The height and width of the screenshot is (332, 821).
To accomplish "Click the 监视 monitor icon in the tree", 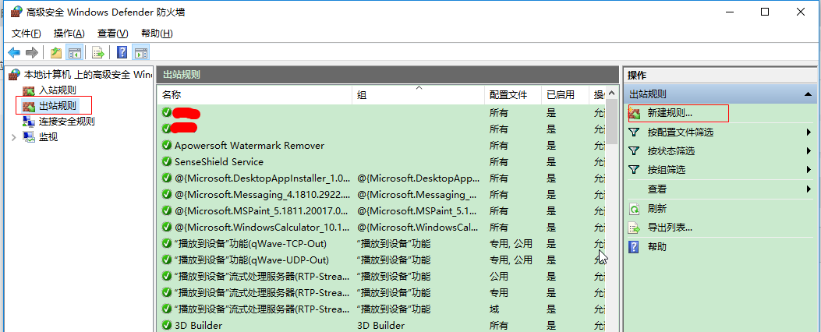I will (x=28, y=137).
